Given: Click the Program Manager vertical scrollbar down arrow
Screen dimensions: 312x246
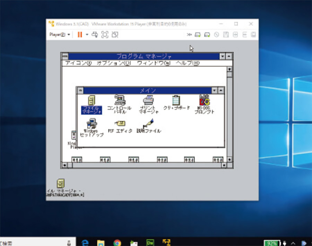Looking at the screenshot, I should click(229, 159).
